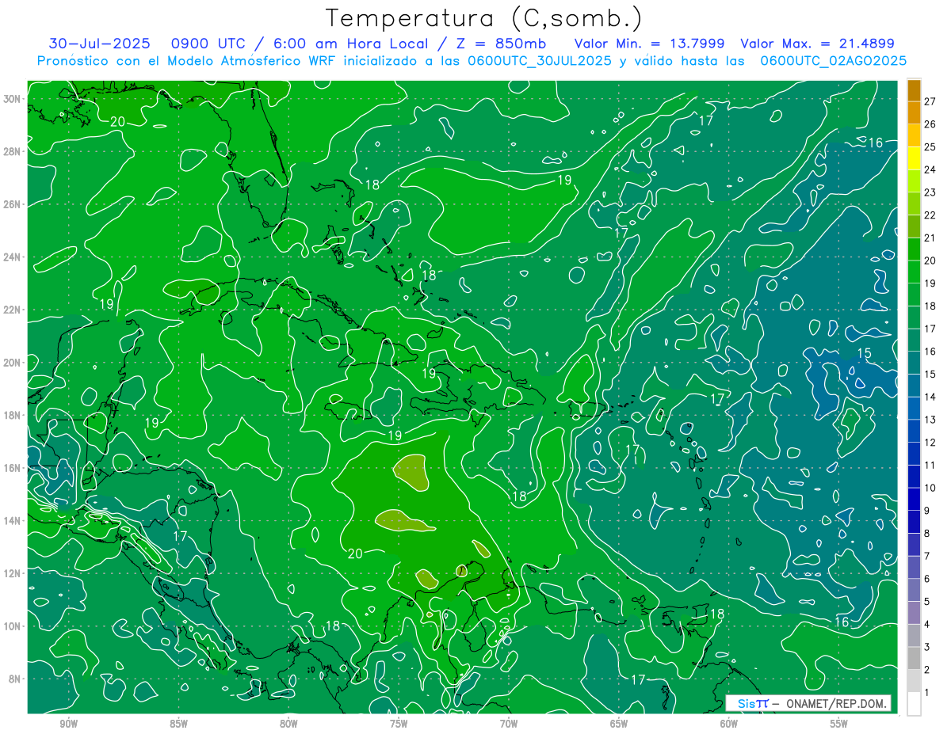Click the legend color swatch labeled 27
951x734 pixels.
pos(914,91)
